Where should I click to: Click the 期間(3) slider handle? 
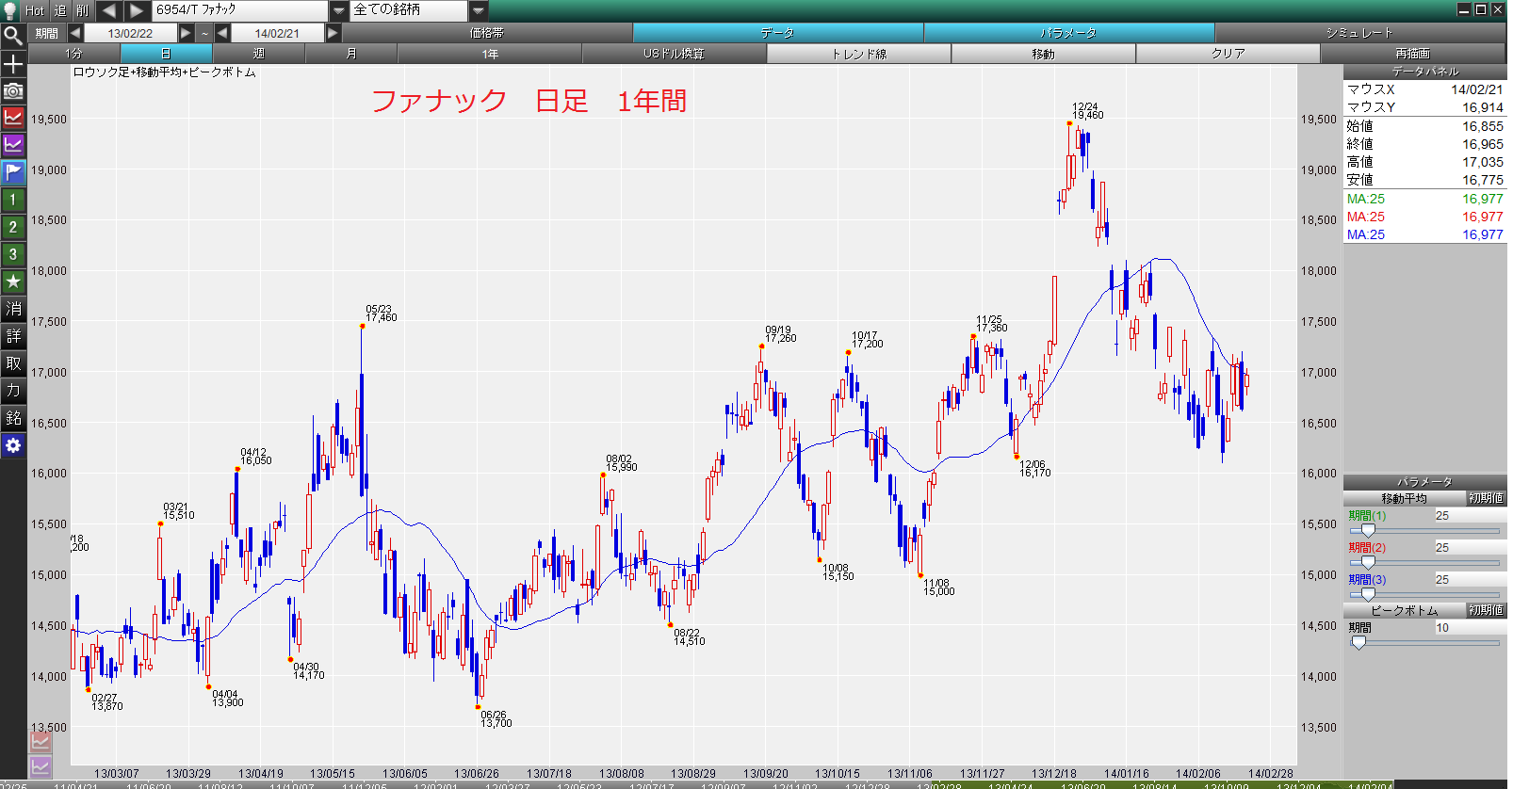click(x=1368, y=595)
